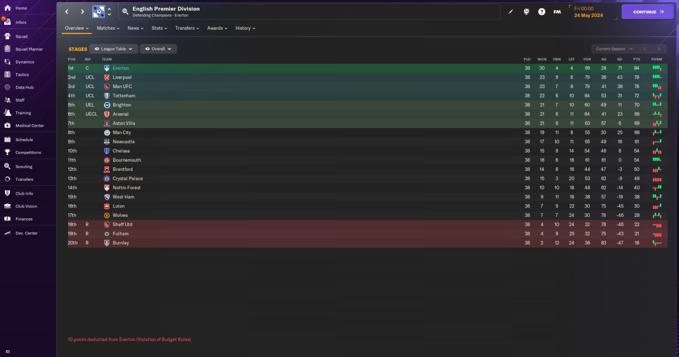Image resolution: width=679 pixels, height=357 pixels.
Task: Open Squad Planner icon
Action: tap(7, 49)
